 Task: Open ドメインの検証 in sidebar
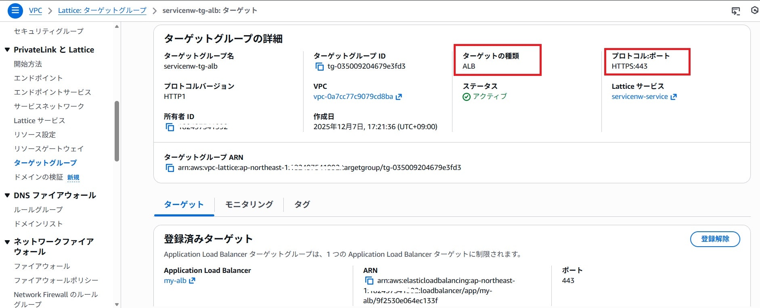click(x=38, y=177)
